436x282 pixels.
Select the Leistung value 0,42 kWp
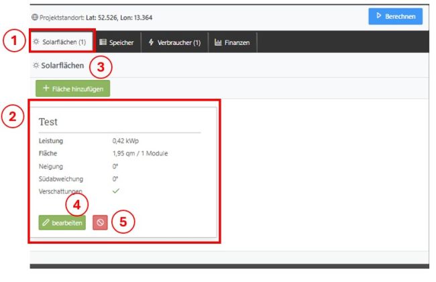click(x=125, y=141)
